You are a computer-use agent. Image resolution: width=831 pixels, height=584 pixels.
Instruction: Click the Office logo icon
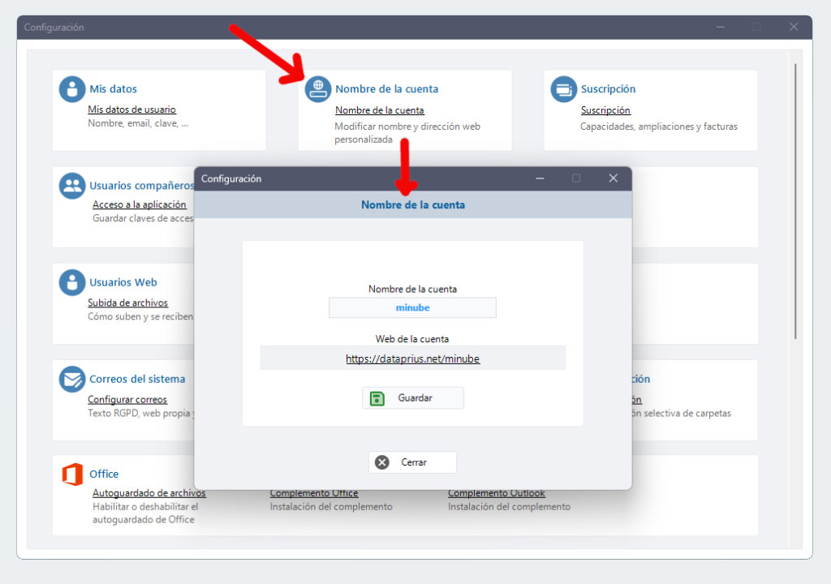coord(72,474)
